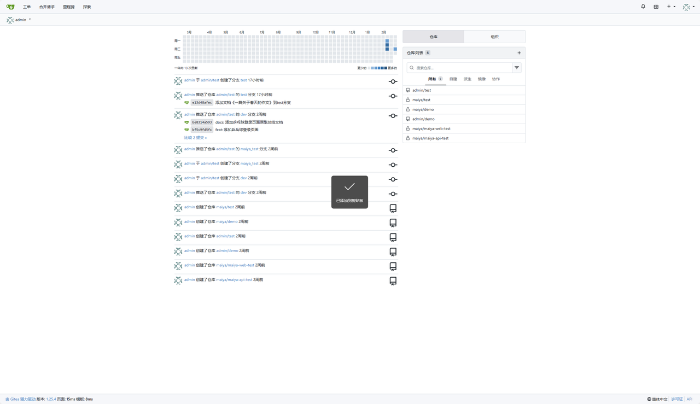Open maiya/maiya-web-test link in activity feed

[x=235, y=265]
